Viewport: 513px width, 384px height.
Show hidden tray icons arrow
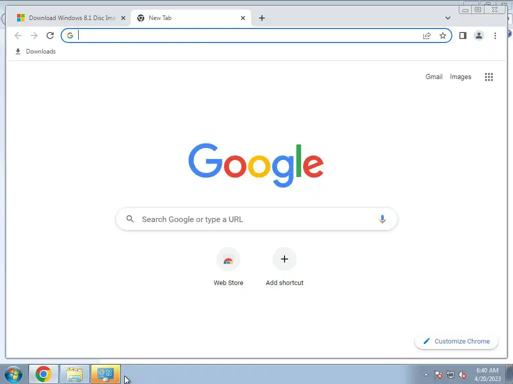pos(426,374)
